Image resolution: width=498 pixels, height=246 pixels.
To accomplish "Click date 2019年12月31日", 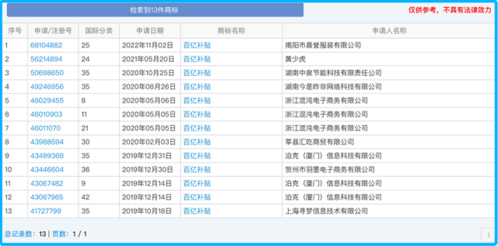I will [x=147, y=156].
